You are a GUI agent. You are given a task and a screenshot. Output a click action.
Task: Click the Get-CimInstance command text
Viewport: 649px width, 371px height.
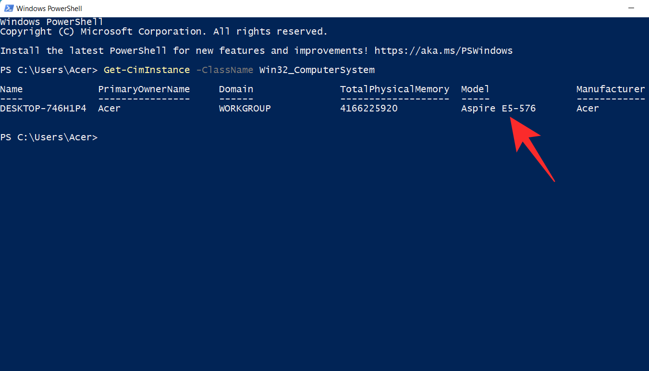point(147,70)
